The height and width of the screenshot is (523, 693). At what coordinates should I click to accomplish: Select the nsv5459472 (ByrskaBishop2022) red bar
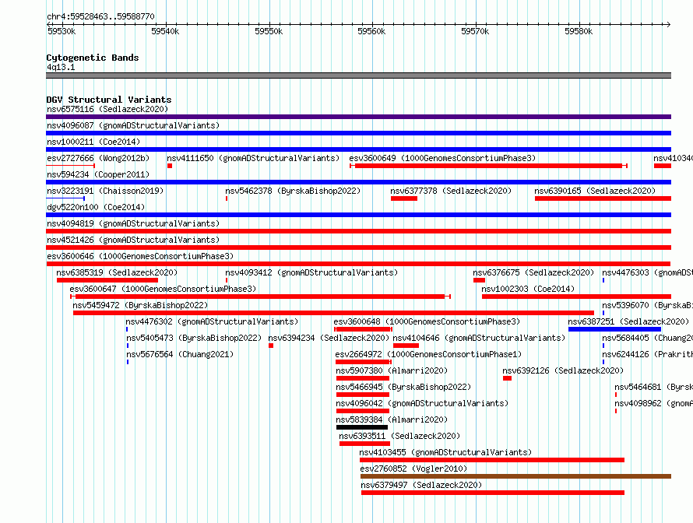pyautogui.click(x=334, y=313)
